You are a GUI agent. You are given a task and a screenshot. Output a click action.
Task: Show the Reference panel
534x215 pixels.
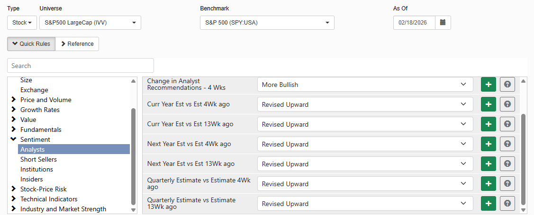tap(77, 44)
